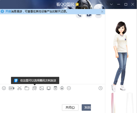This screenshot has width=137, height=113.
Task: Open more tools ellipsis in input toolbar
Action: (69, 88)
